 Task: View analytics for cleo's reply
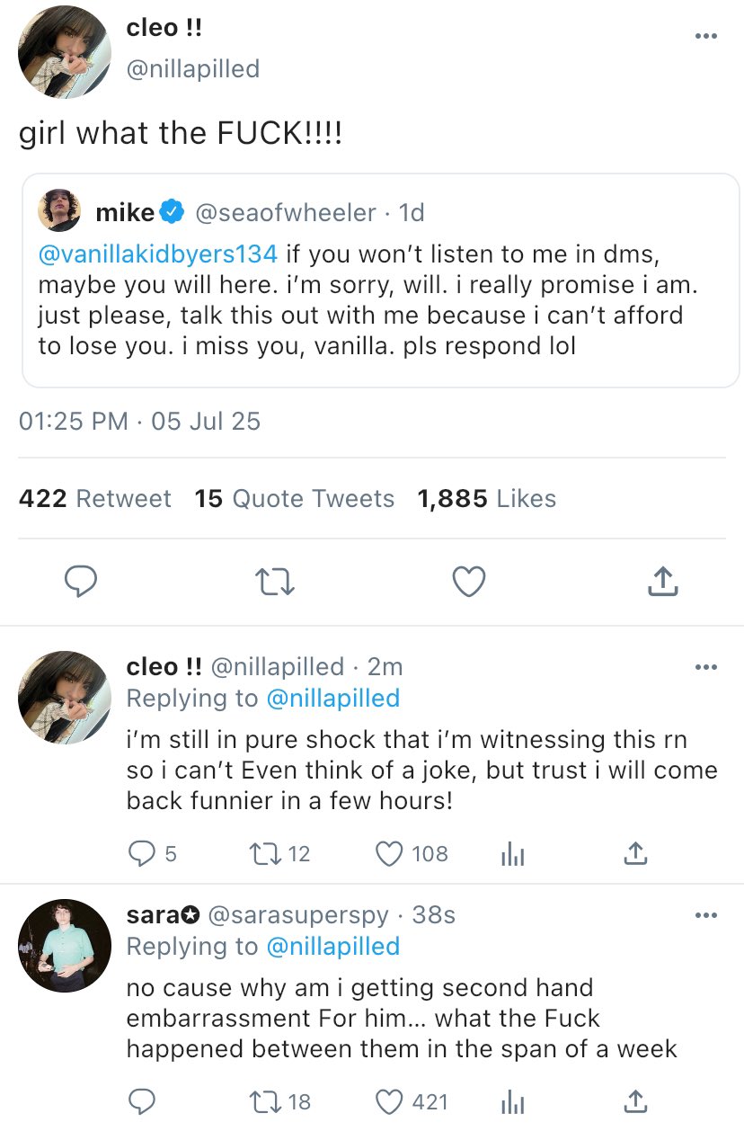(x=513, y=854)
